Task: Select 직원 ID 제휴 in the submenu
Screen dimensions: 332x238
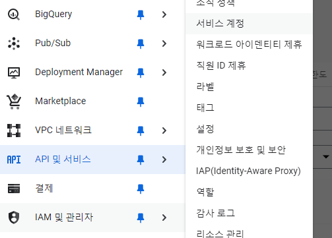Action: click(x=249, y=66)
